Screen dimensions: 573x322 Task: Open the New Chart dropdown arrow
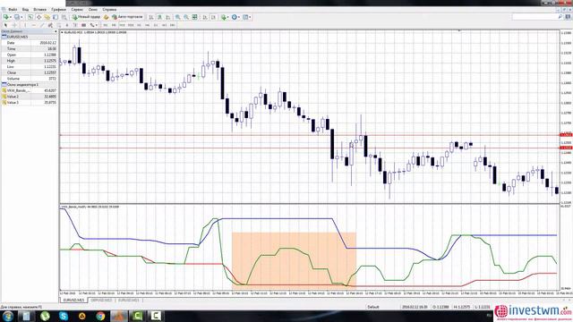pyautogui.click(x=11, y=17)
